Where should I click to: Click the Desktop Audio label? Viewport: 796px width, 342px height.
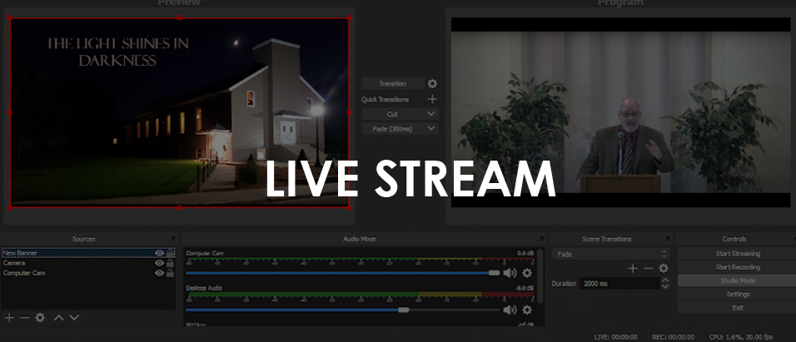[203, 288]
